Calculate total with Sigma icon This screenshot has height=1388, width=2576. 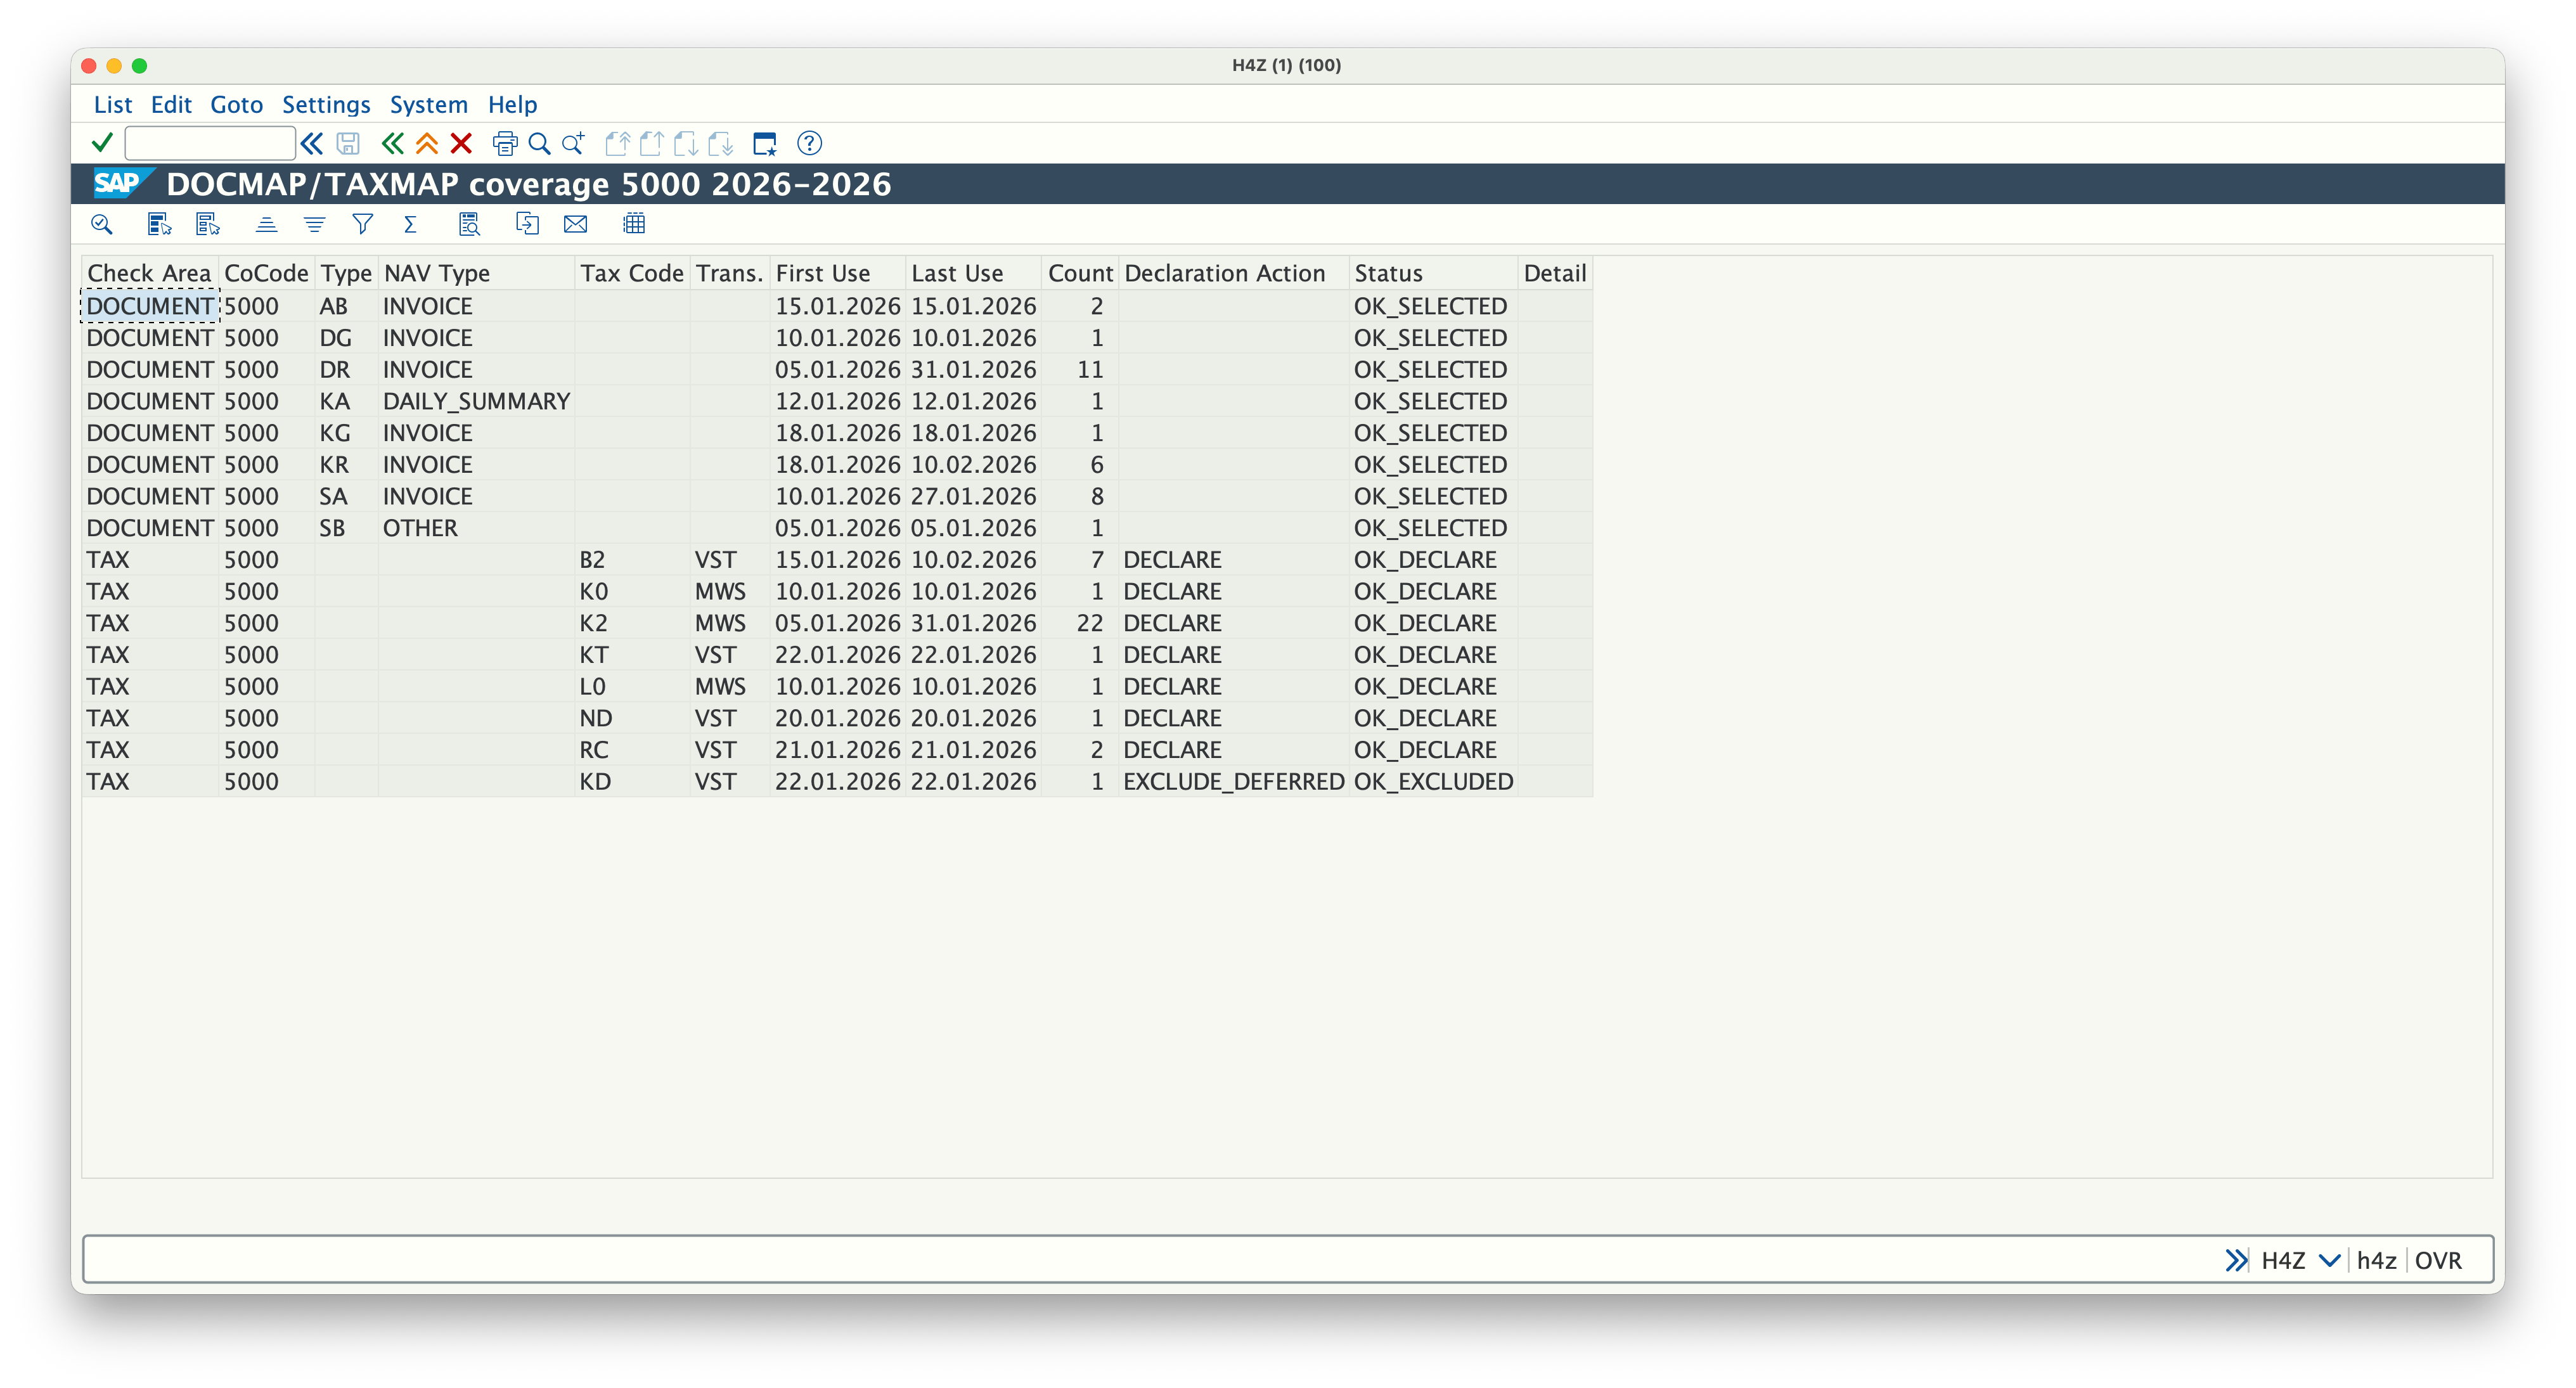tap(410, 224)
